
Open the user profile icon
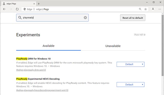point(153,9)
